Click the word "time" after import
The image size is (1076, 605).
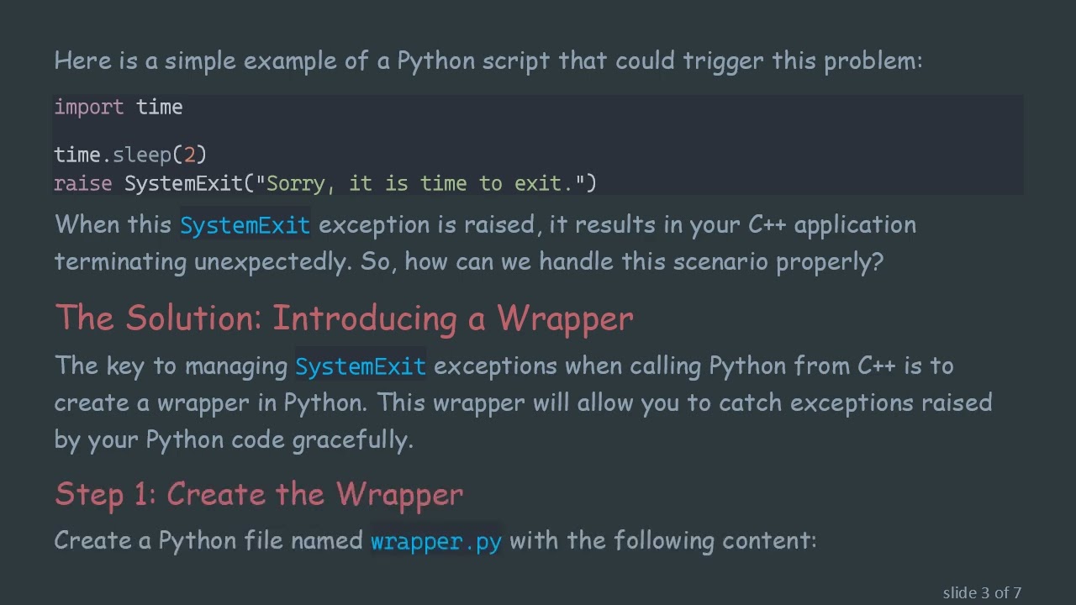(x=159, y=108)
